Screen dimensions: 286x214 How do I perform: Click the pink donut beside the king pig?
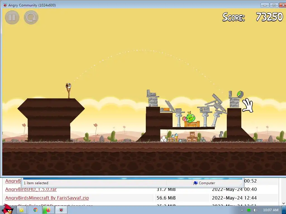(x=184, y=119)
